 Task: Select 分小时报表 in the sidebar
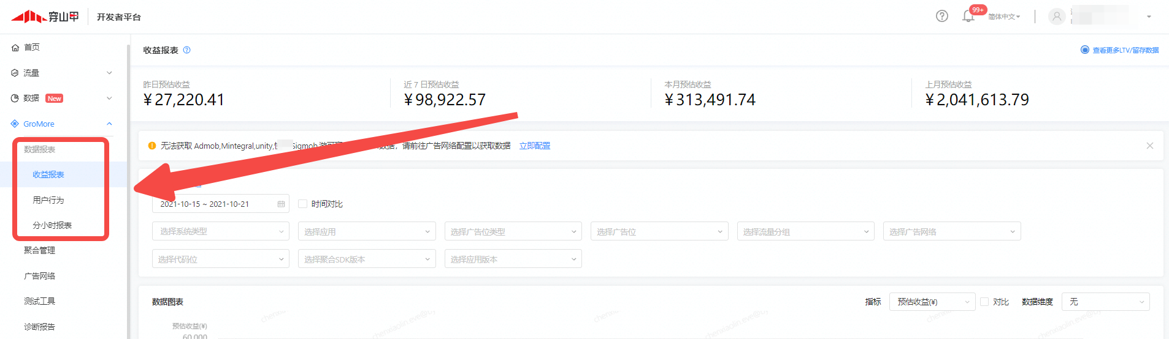(52, 225)
